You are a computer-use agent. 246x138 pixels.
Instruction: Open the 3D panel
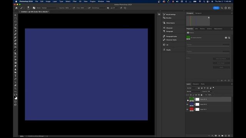166,45
